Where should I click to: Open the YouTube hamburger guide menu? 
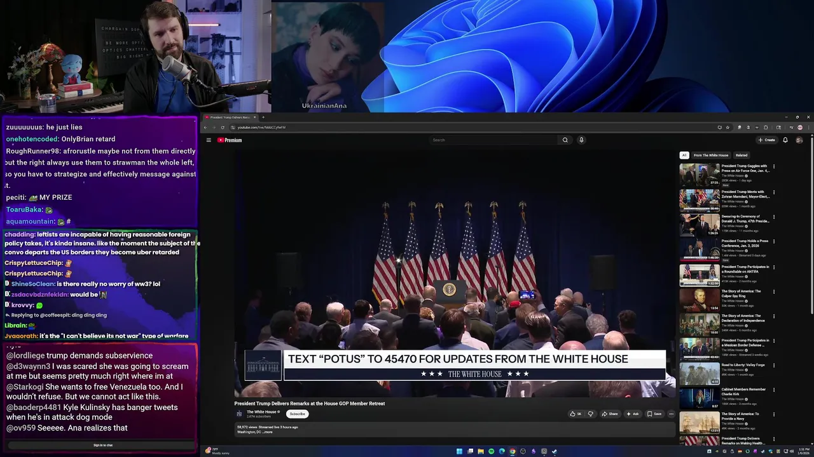pos(209,140)
